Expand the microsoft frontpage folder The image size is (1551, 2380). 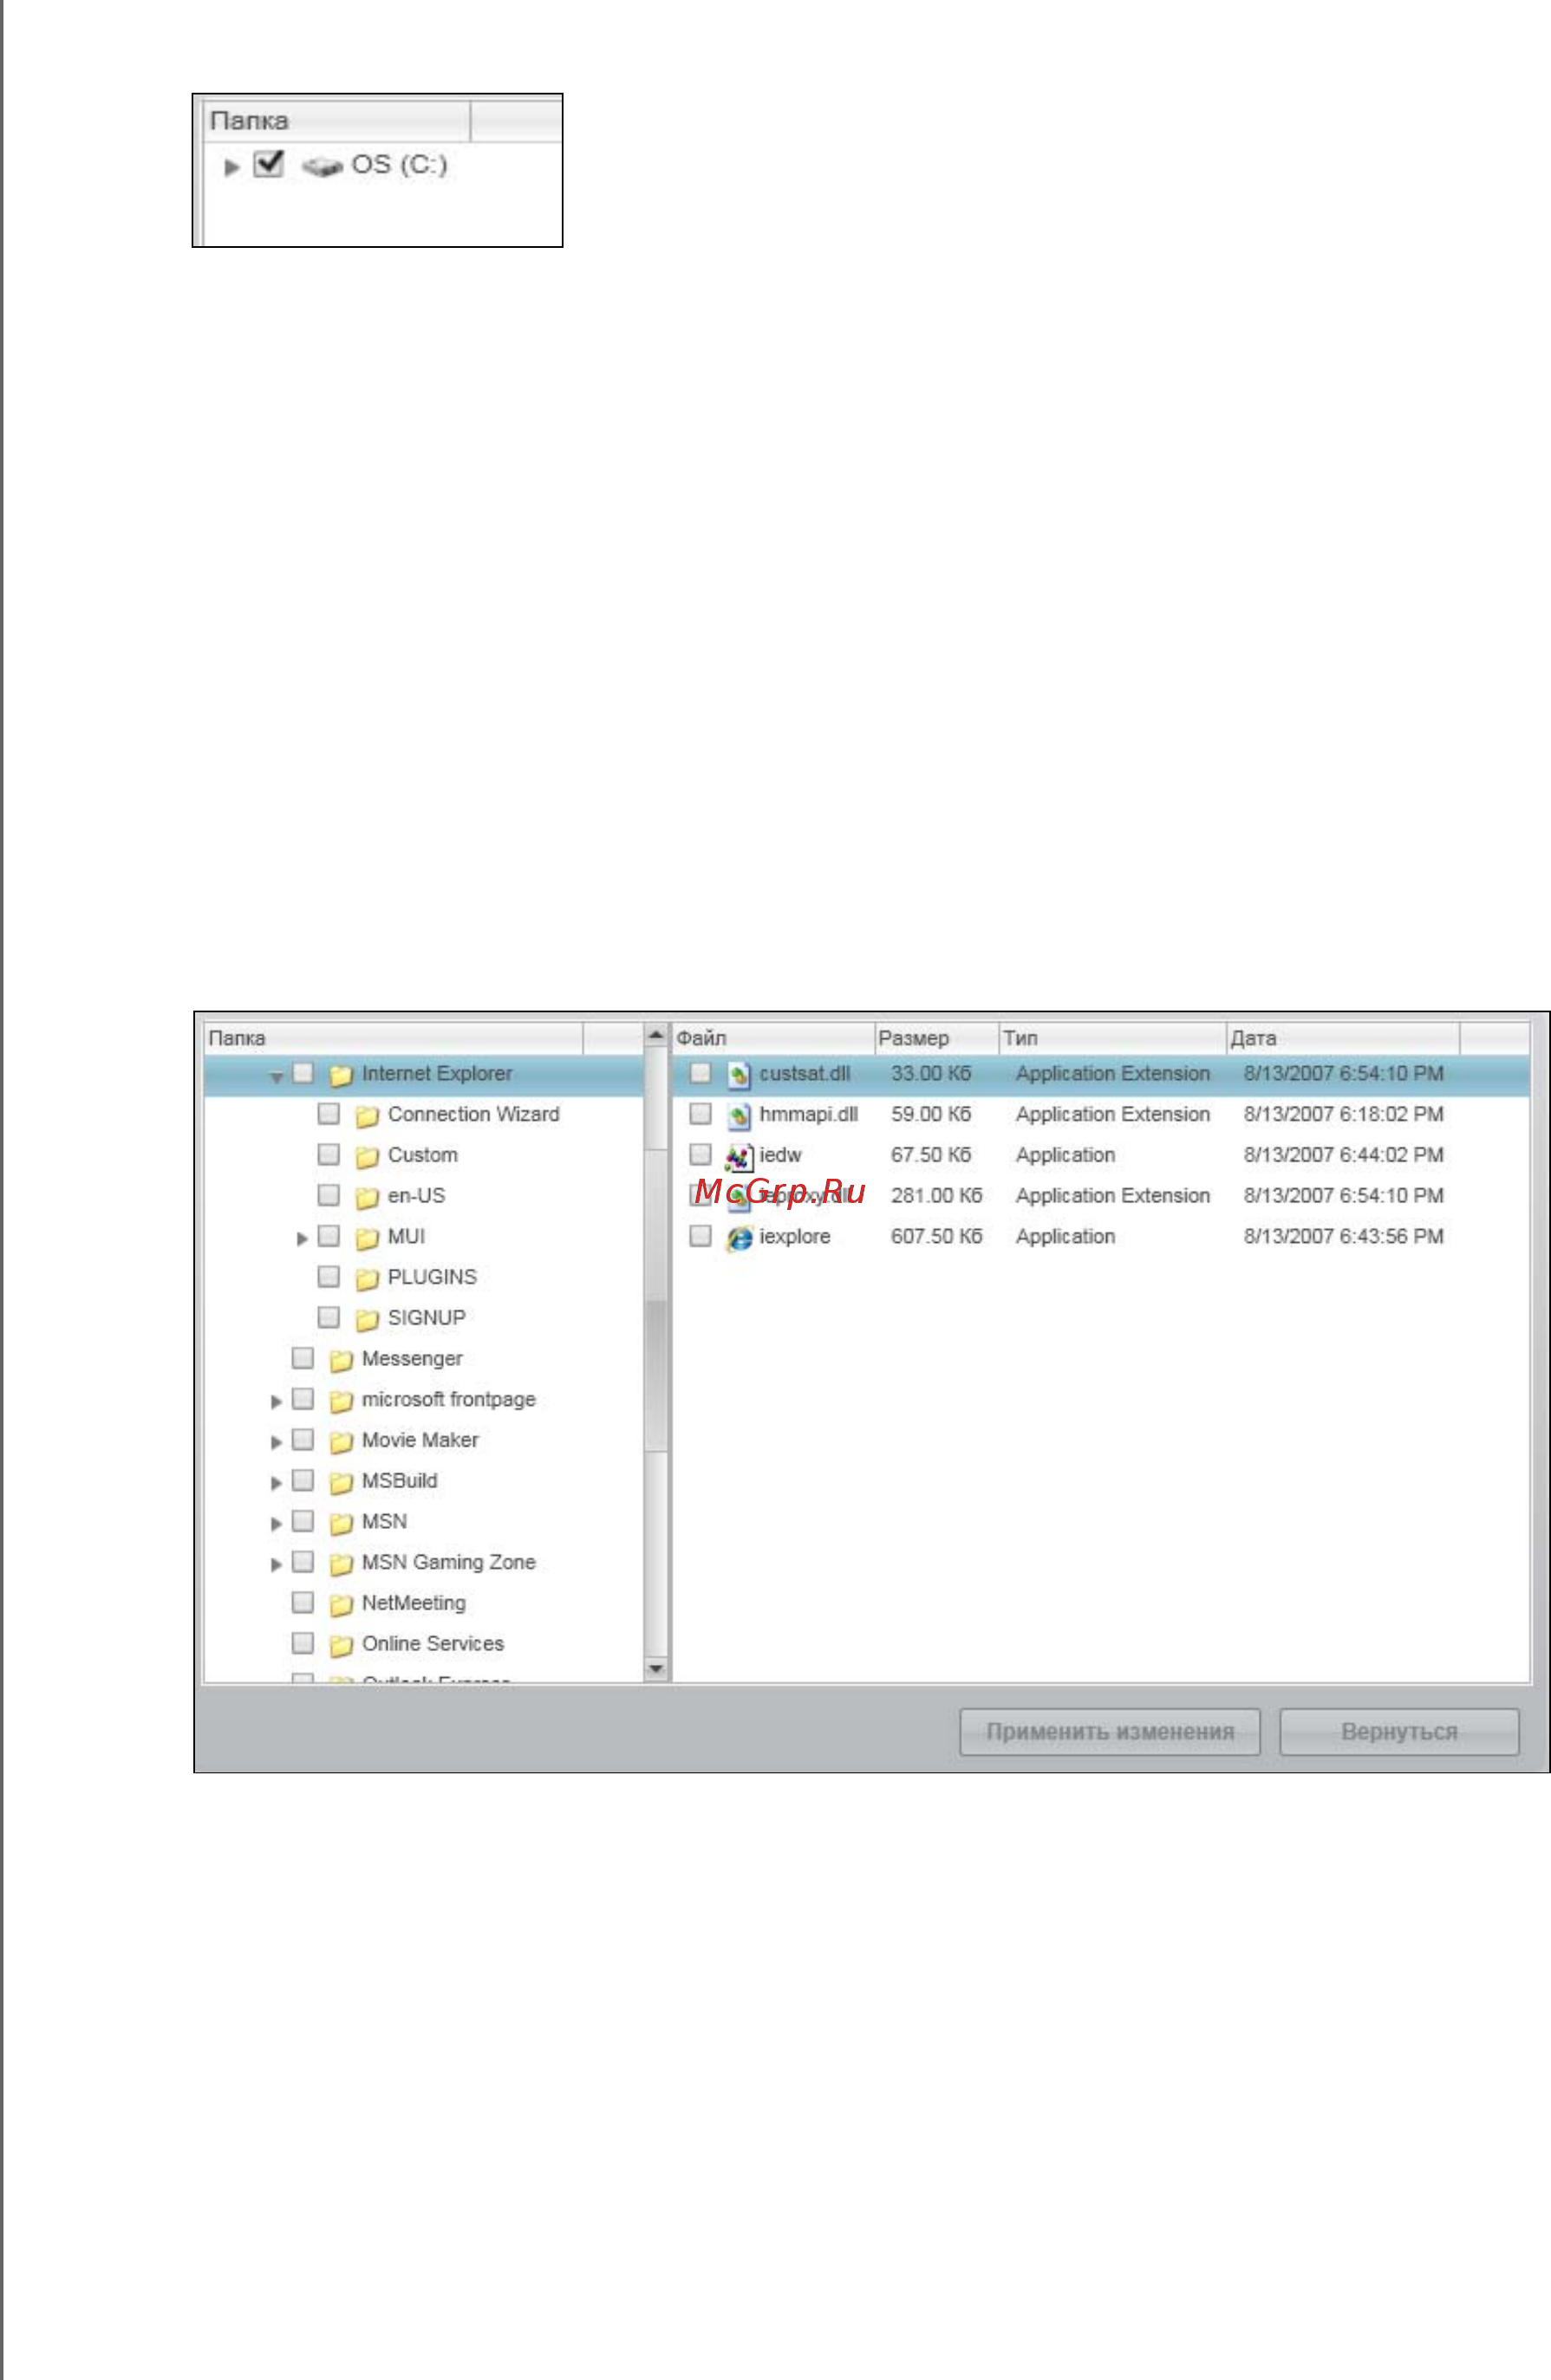point(276,1402)
